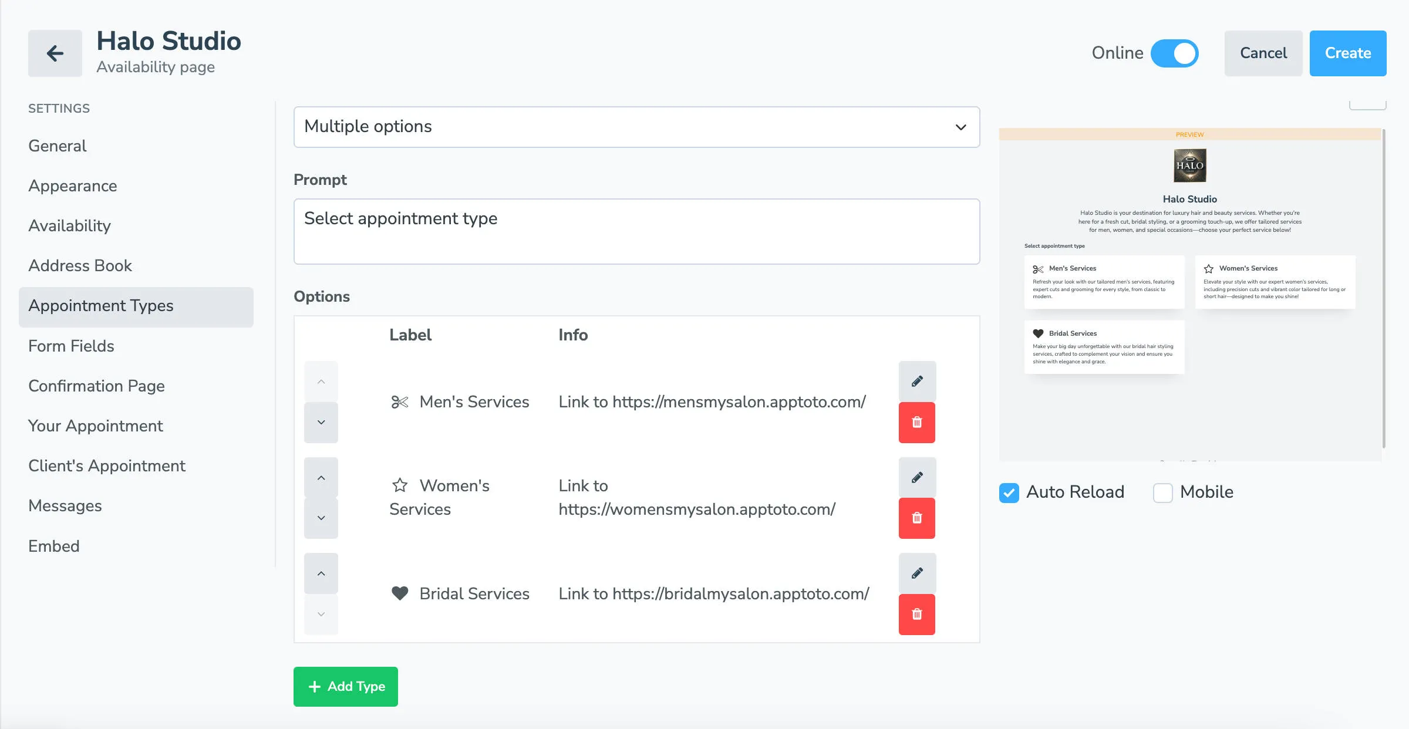Move Men's Services down one position
1409x729 pixels.
tap(321, 422)
